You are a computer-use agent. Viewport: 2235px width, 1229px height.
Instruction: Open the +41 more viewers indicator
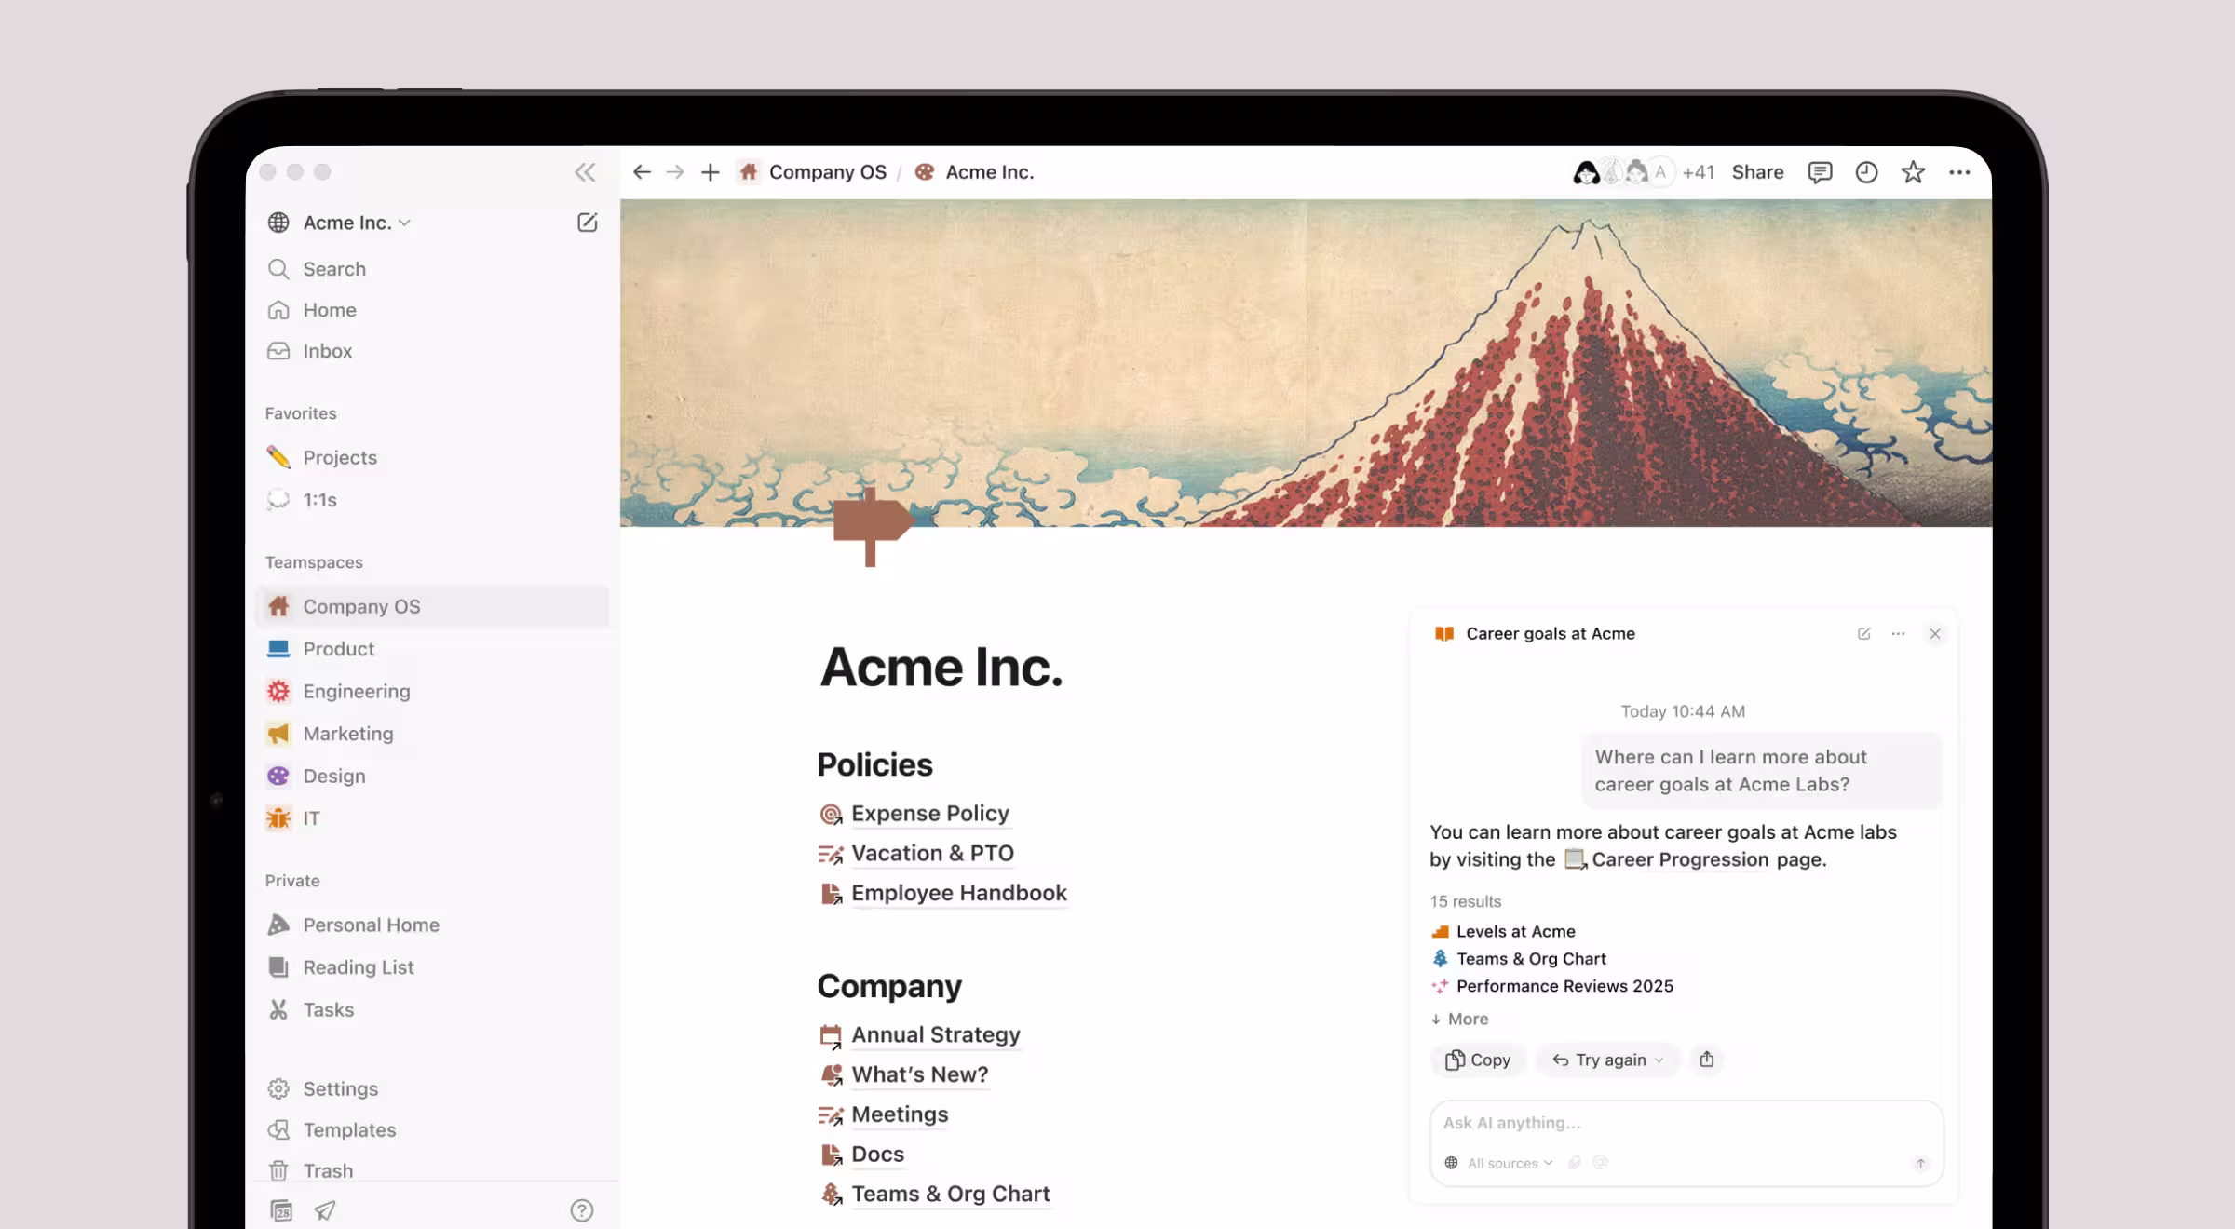[x=1699, y=172]
